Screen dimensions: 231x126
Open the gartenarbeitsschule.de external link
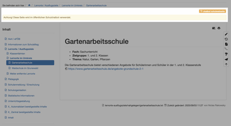(106, 69)
